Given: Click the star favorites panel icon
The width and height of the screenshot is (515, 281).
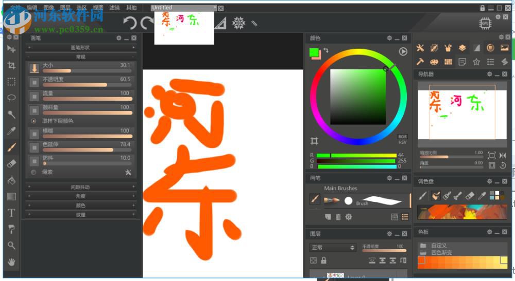Looking at the screenshot, I should 476,62.
